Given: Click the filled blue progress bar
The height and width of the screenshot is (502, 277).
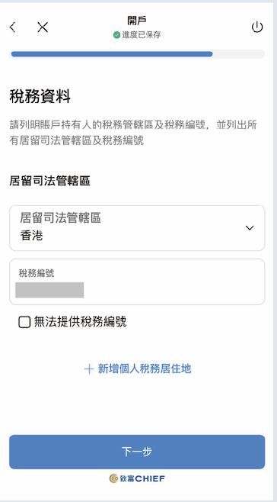Looking at the screenshot, I should tap(112, 54).
